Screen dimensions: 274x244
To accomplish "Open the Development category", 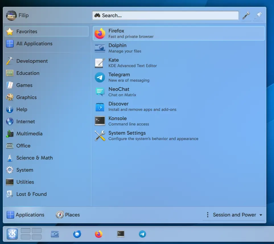I will click(32, 61).
